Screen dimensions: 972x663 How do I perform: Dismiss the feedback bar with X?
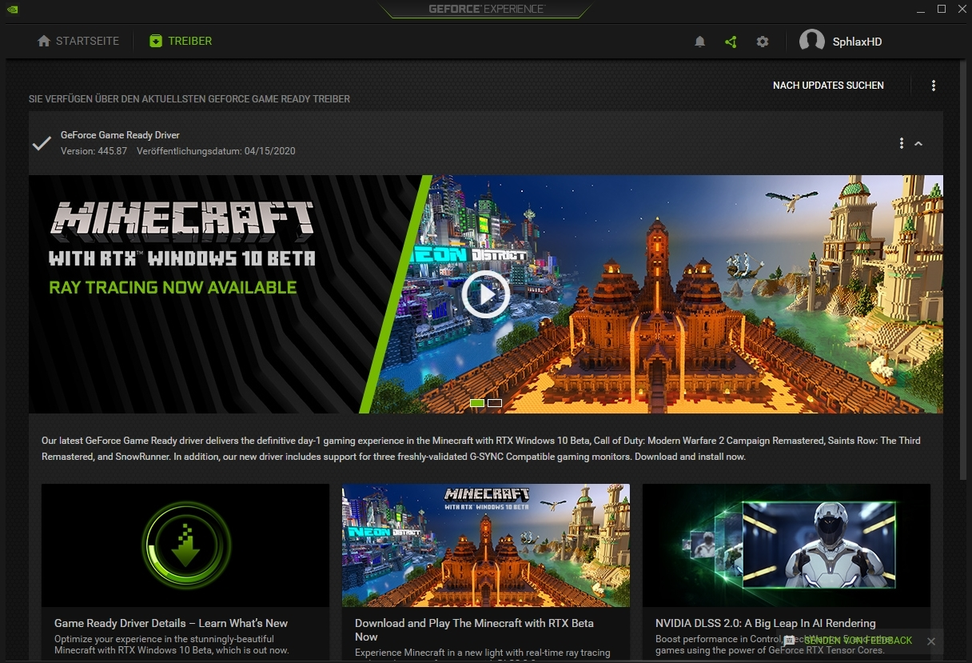931,641
